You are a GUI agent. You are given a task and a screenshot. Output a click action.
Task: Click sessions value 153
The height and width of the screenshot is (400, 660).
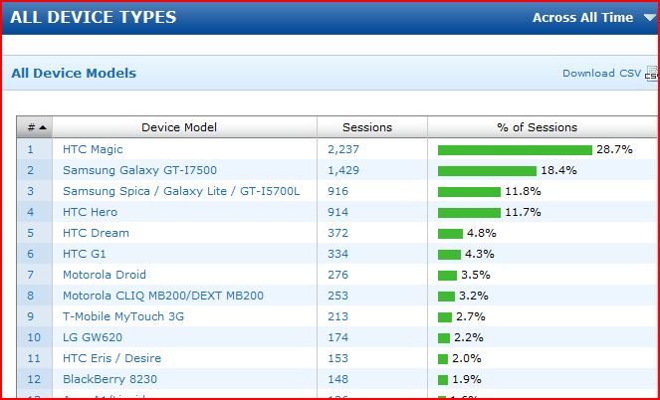pos(338,358)
